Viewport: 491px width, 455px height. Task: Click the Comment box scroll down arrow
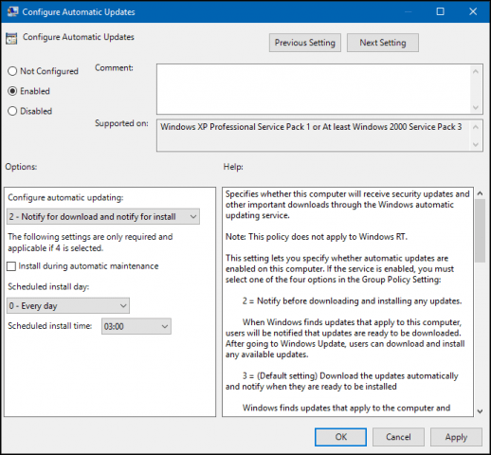click(476, 107)
